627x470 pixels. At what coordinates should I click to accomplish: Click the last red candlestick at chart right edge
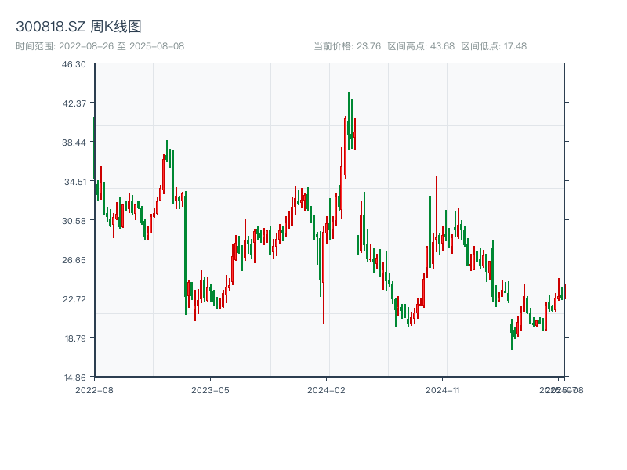click(565, 291)
